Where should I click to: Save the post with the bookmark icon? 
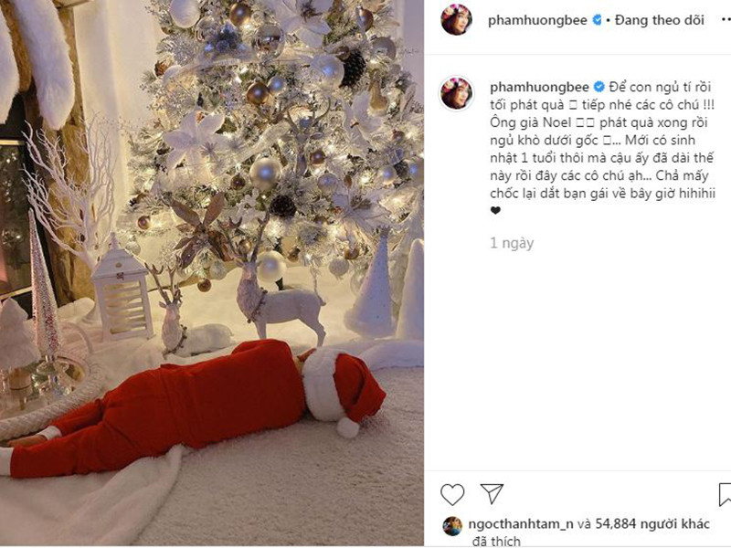[x=725, y=494]
